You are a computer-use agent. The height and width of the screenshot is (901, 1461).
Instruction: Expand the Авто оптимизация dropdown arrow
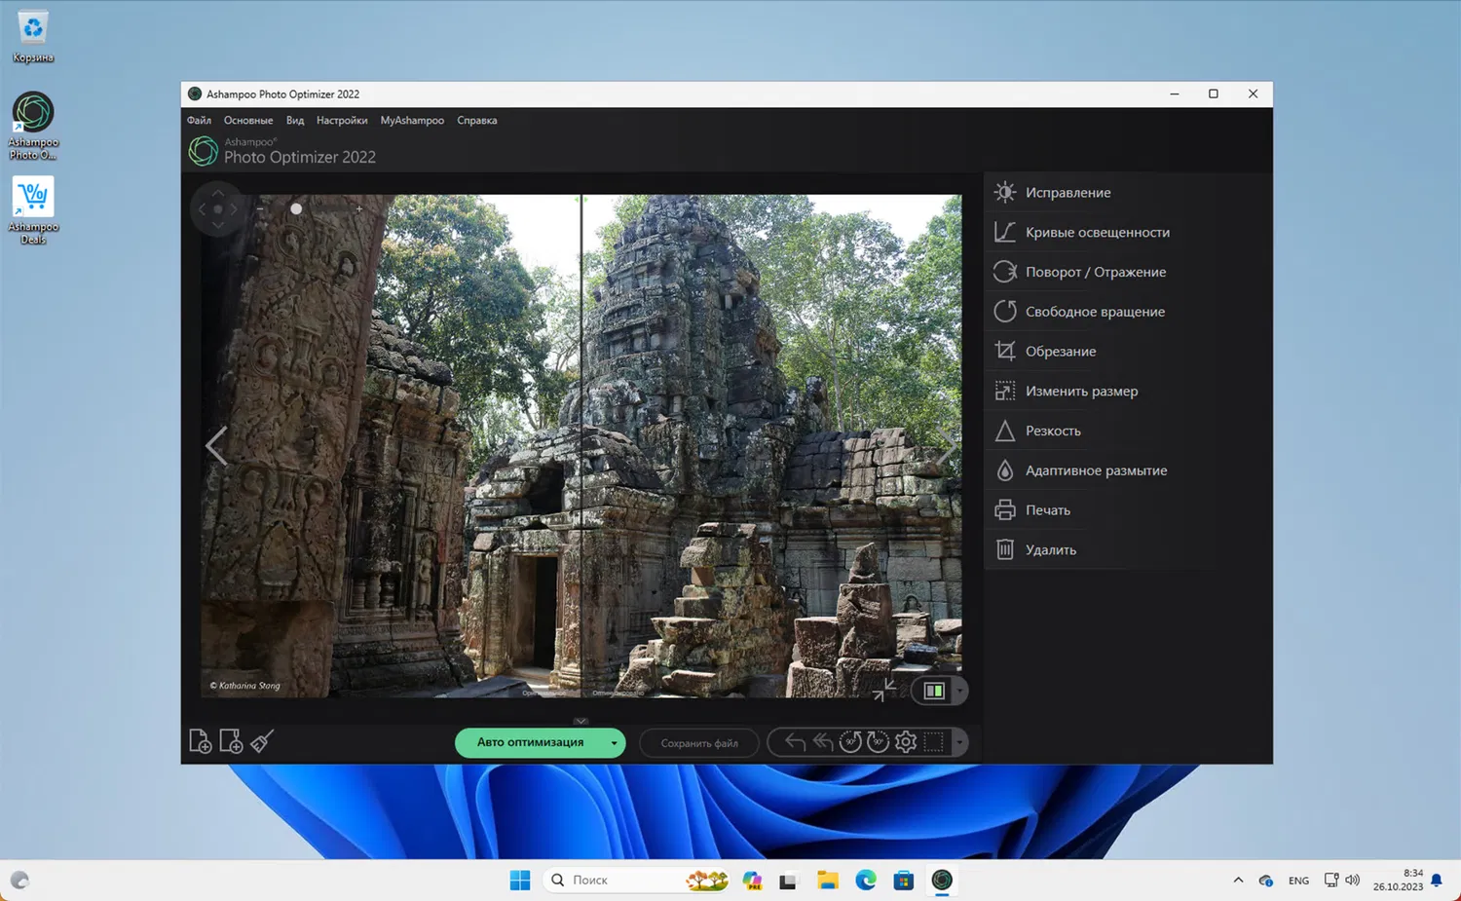(x=614, y=743)
